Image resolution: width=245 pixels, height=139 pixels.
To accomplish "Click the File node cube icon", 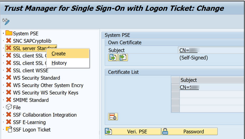I will [x=9, y=107].
